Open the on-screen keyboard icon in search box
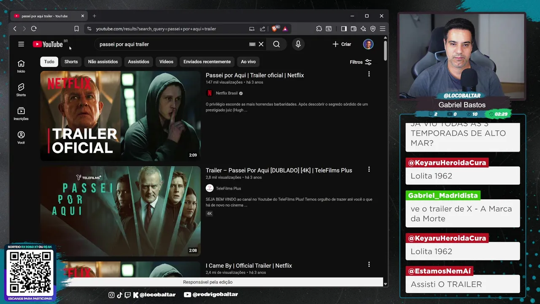Image resolution: width=540 pixels, height=304 pixels. pyautogui.click(x=252, y=44)
